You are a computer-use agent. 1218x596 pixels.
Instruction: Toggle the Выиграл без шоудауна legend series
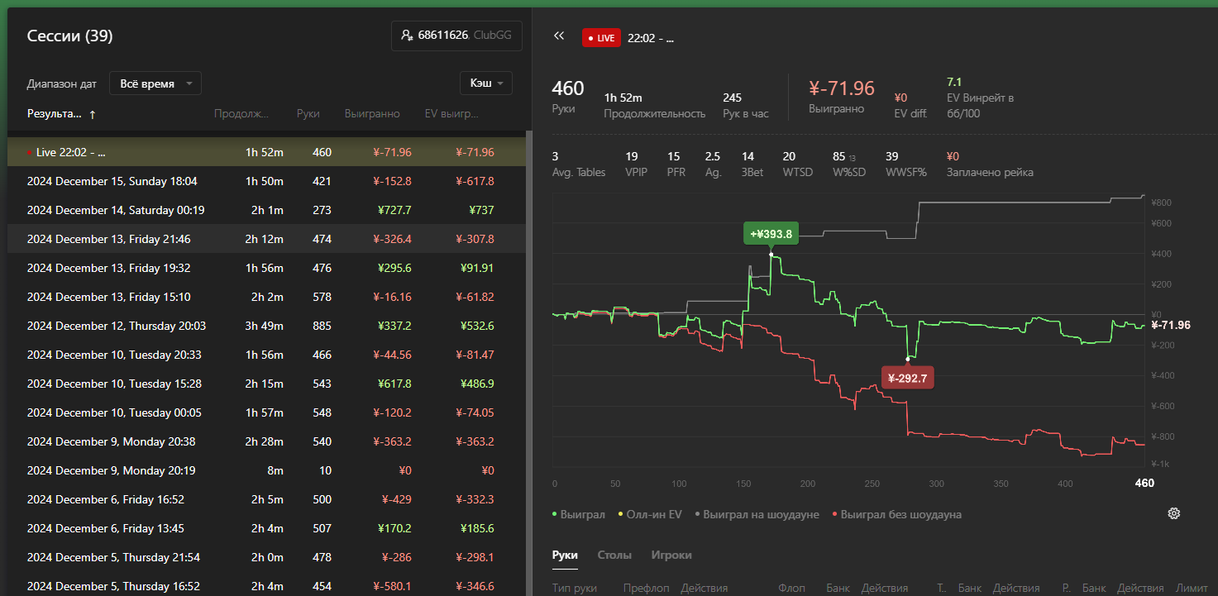coord(896,514)
